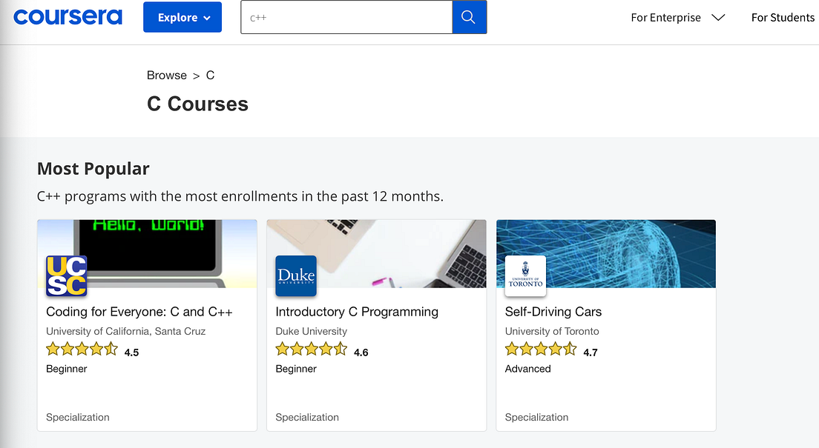Click the Duke University logo icon
The width and height of the screenshot is (819, 448).
tap(296, 276)
